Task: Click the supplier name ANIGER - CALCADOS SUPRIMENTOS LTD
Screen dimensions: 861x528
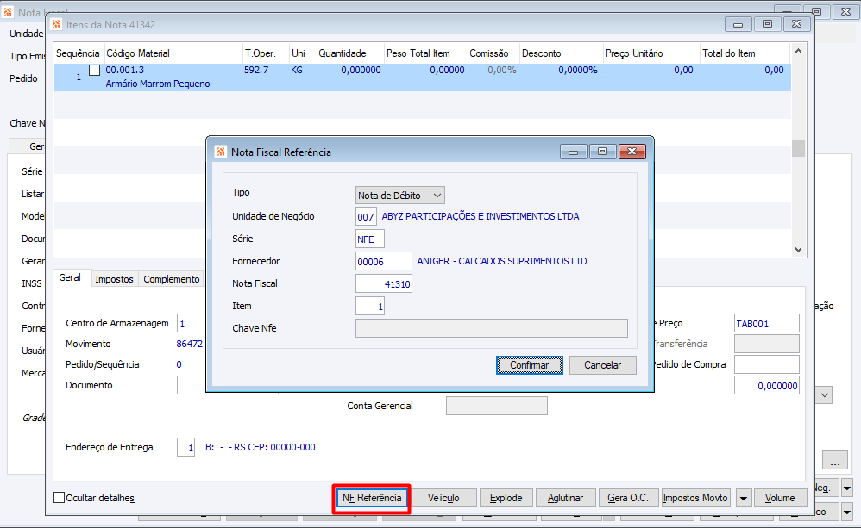Action: (502, 261)
